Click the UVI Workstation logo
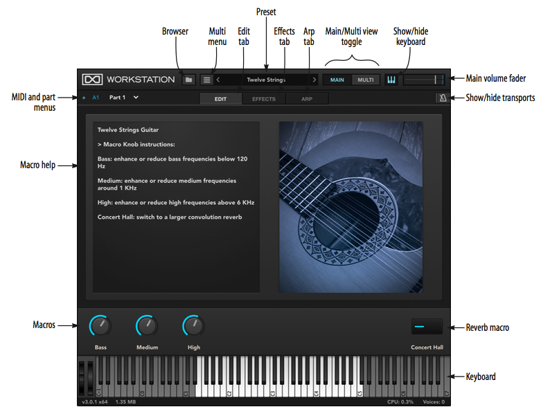Viewport: 550px width, 416px height. tap(92, 80)
